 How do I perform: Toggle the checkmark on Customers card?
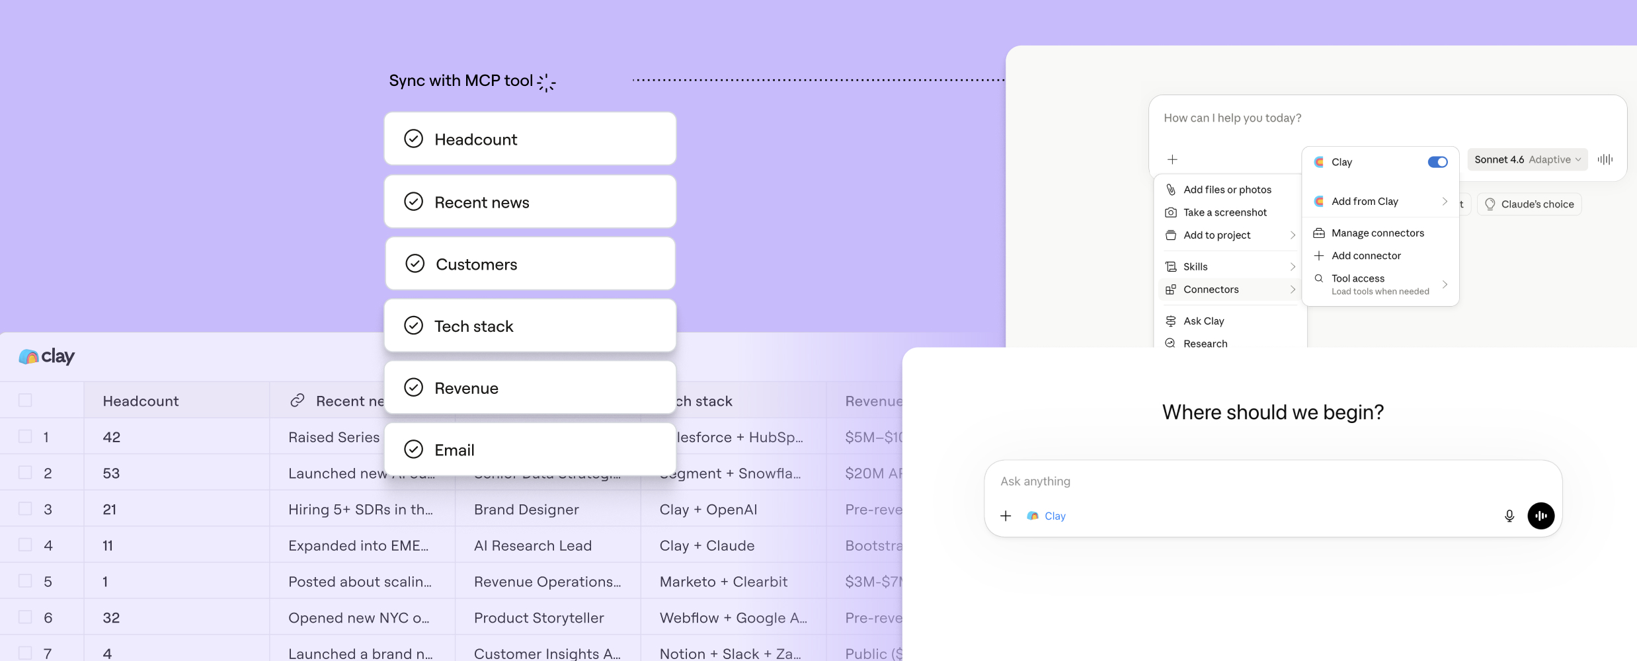click(415, 264)
